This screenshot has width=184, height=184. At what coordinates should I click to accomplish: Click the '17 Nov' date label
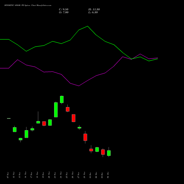click(x=31, y=175)
